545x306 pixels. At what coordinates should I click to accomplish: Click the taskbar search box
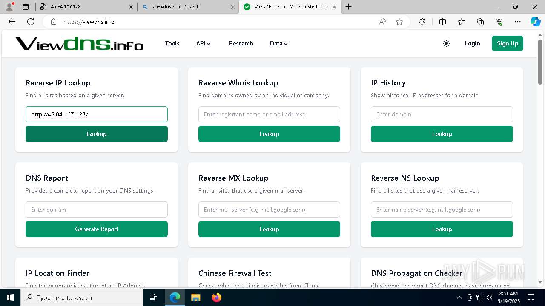point(82,297)
